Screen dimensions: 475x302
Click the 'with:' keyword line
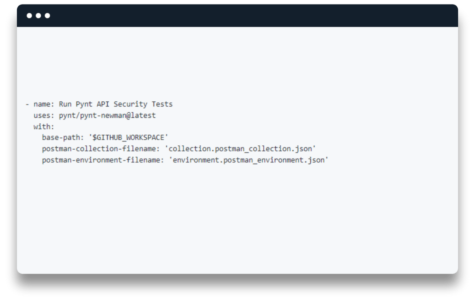tap(44, 127)
